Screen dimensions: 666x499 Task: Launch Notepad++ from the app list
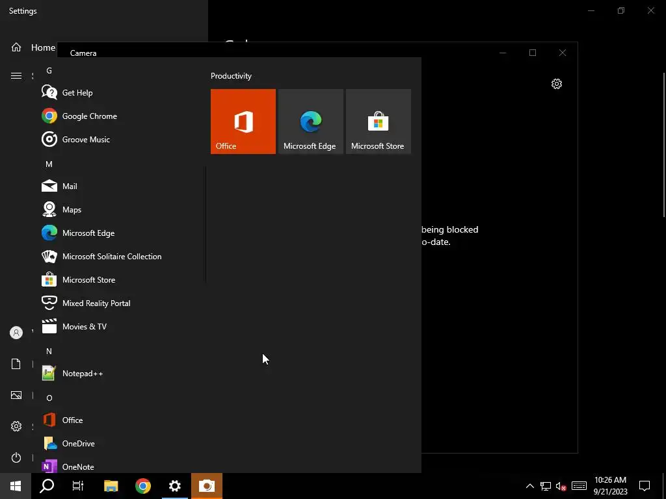pyautogui.click(x=119, y=373)
